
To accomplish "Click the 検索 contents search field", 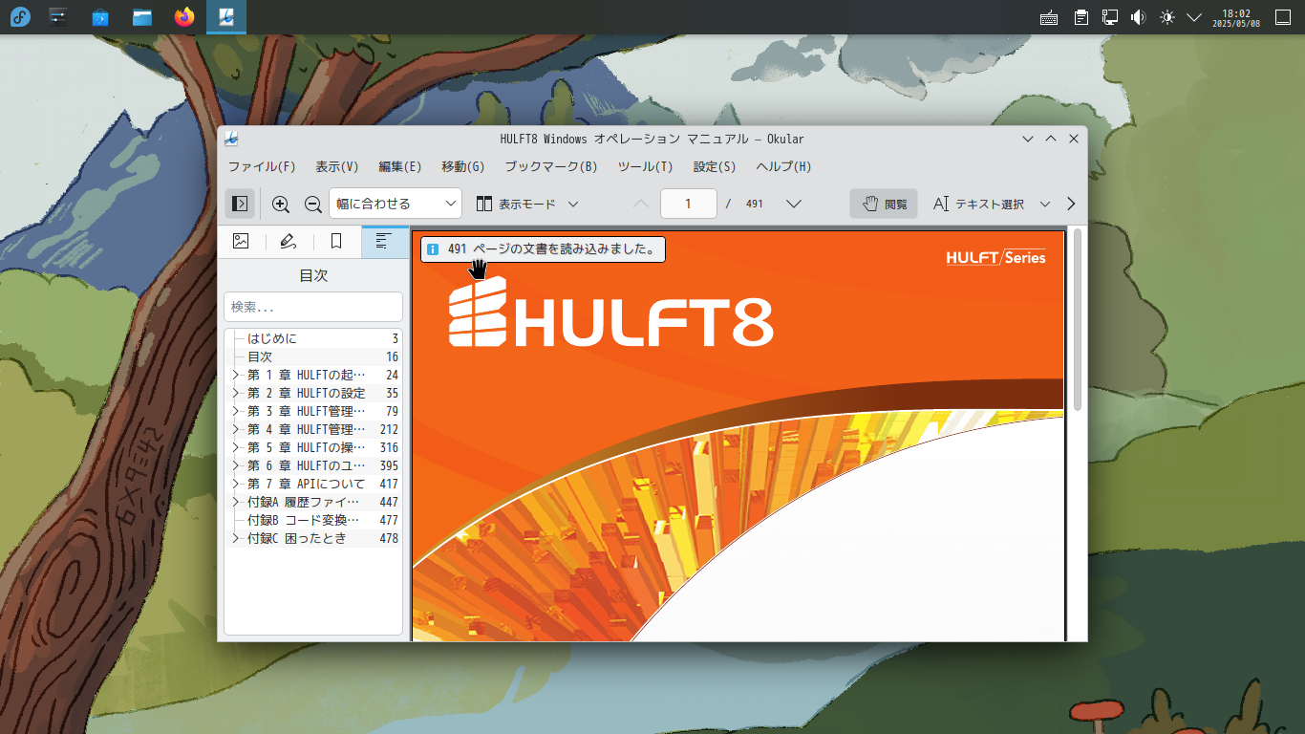I will pyautogui.click(x=313, y=307).
